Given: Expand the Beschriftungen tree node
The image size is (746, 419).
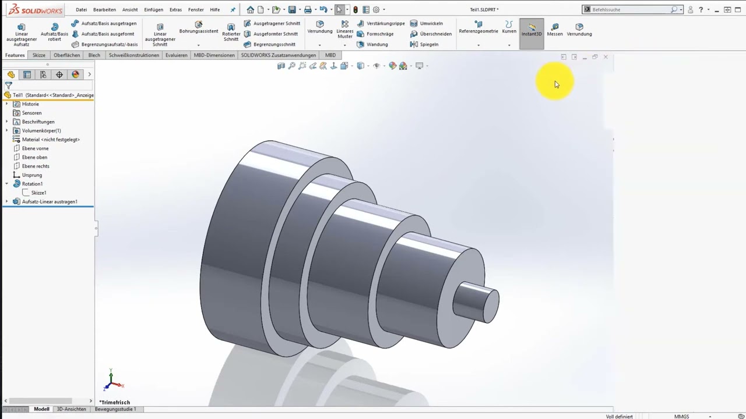Looking at the screenshot, I should [x=7, y=122].
